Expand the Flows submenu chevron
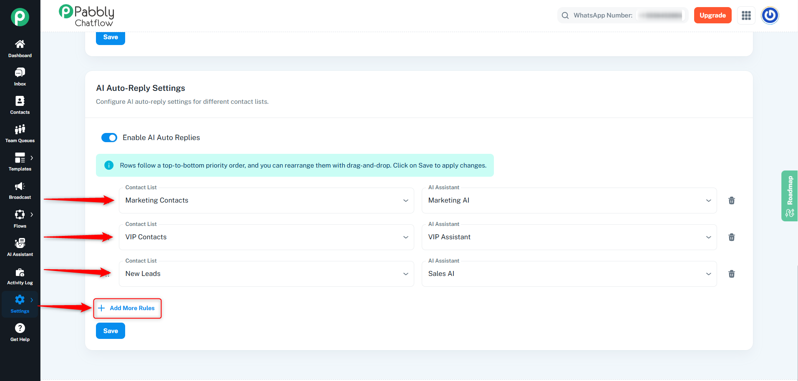The image size is (798, 381). tap(32, 214)
